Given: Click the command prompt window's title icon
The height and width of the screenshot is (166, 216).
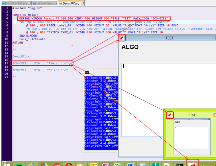Looking at the screenshot, I should pos(87,72).
